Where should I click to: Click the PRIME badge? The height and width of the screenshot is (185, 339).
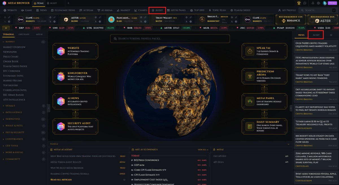pos(332,3)
